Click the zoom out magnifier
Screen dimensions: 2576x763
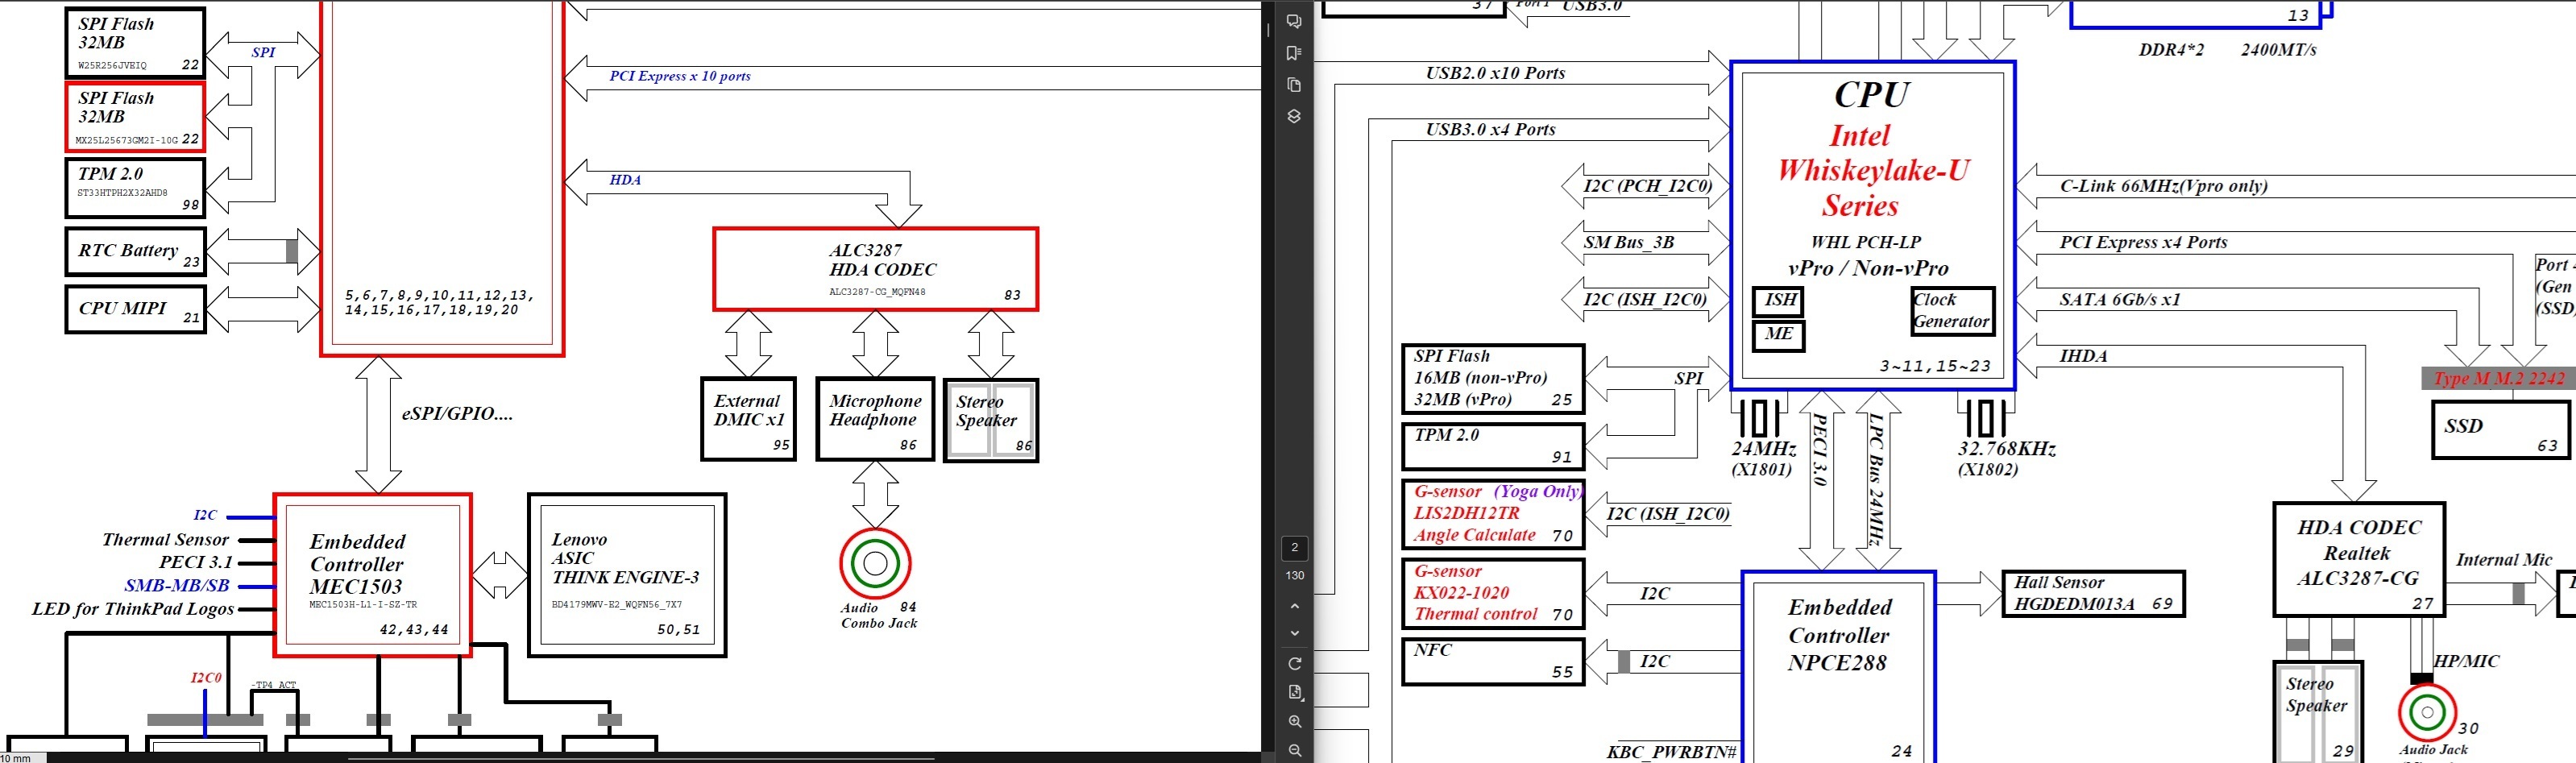1295,750
